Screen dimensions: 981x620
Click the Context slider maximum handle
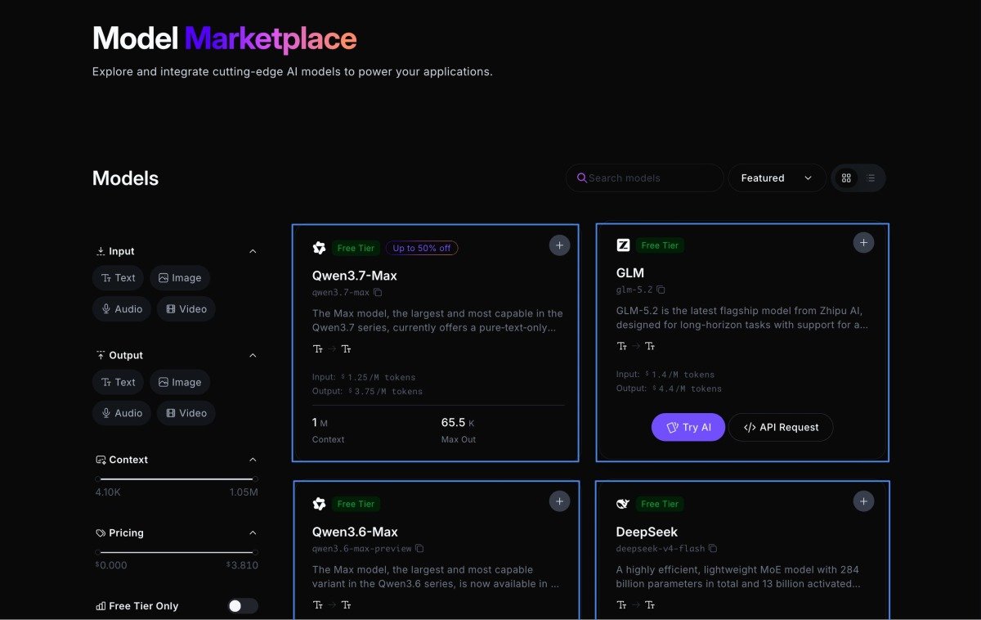coord(255,478)
